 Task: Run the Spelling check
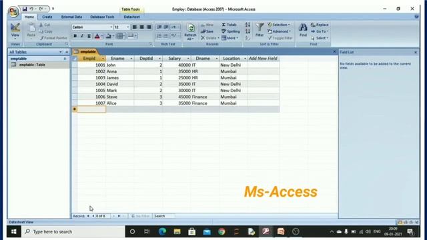coord(231,31)
